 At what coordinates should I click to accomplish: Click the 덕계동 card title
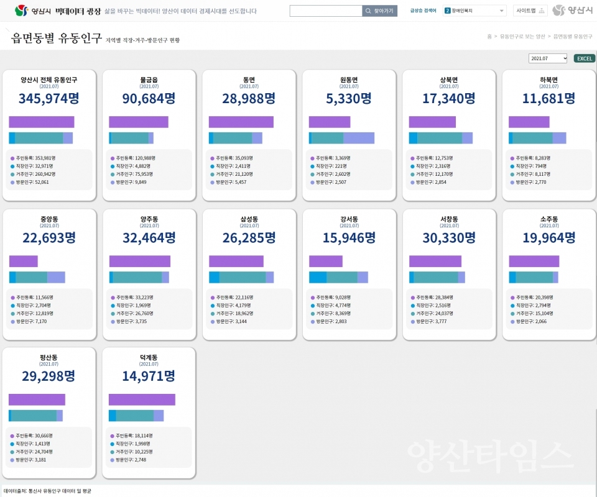click(149, 357)
